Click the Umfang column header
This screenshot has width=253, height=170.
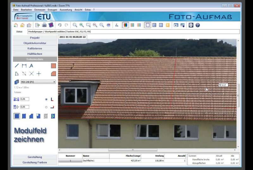153,156
